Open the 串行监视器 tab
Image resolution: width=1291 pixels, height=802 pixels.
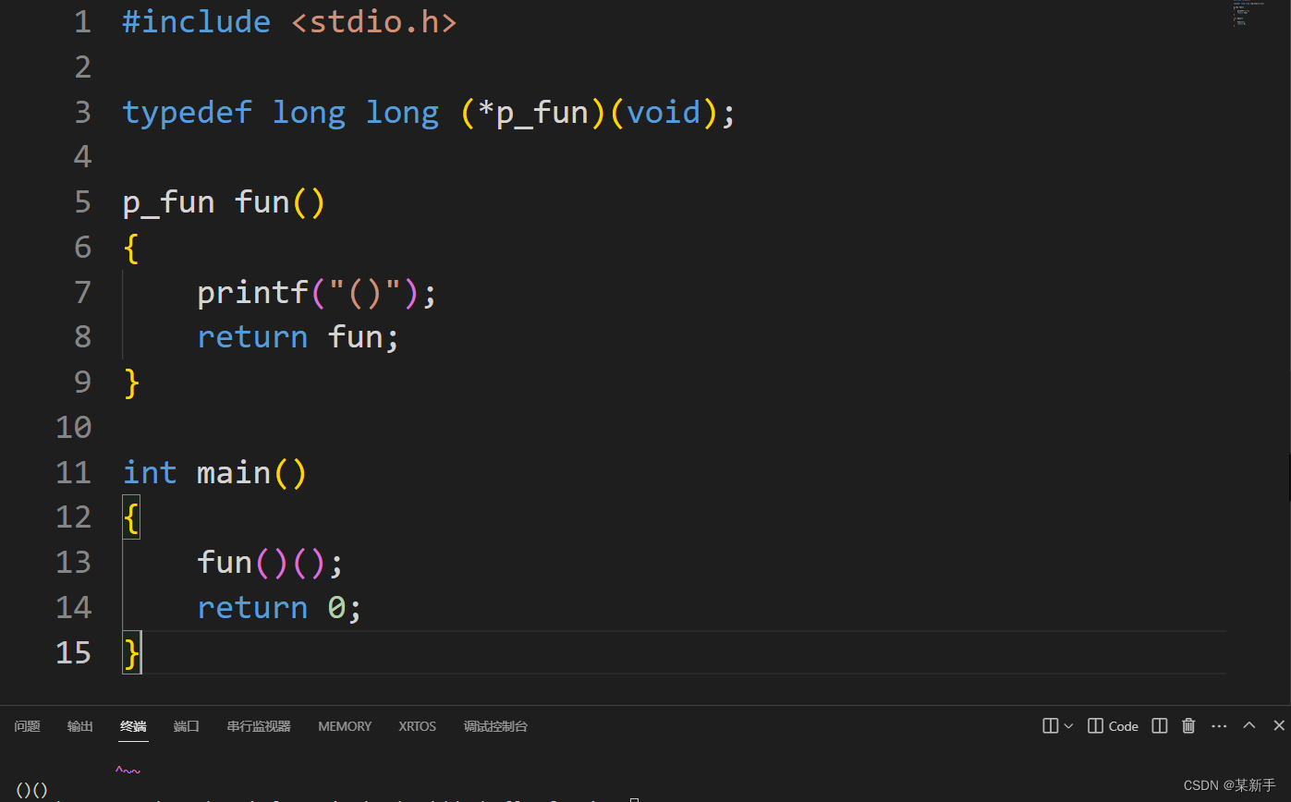[259, 726]
